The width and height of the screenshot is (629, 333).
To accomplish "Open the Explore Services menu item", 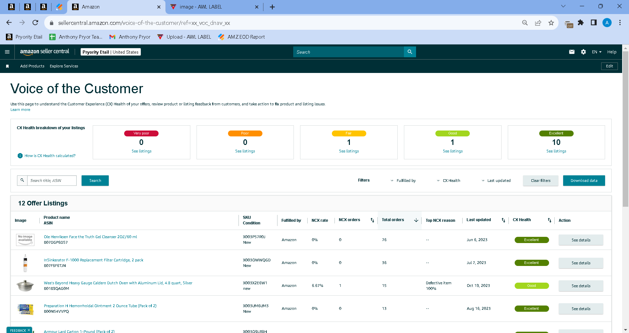I will pos(64,66).
